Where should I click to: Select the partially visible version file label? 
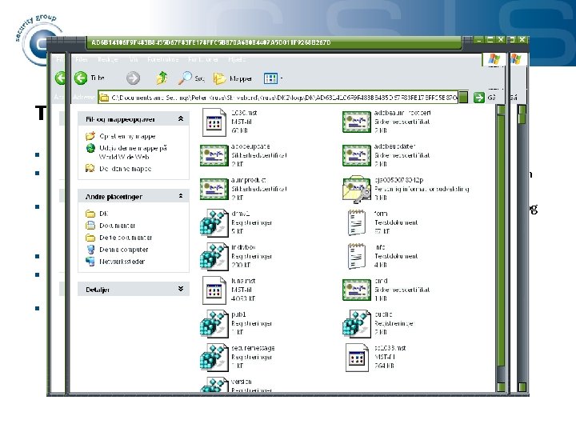[242, 382]
